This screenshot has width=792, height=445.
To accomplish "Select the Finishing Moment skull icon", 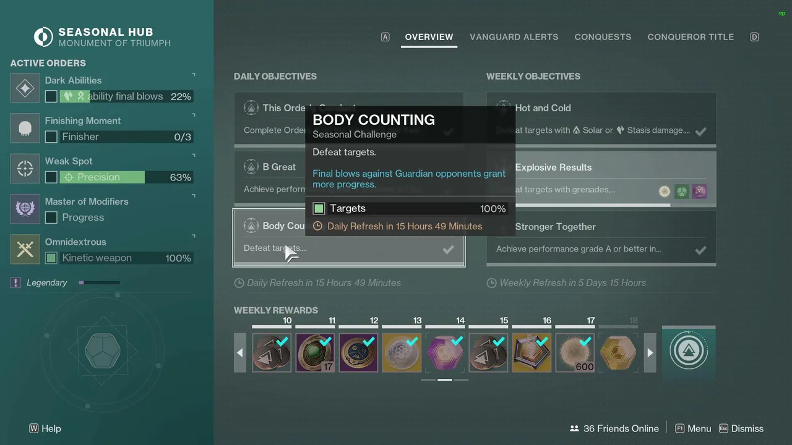I will [x=25, y=129].
